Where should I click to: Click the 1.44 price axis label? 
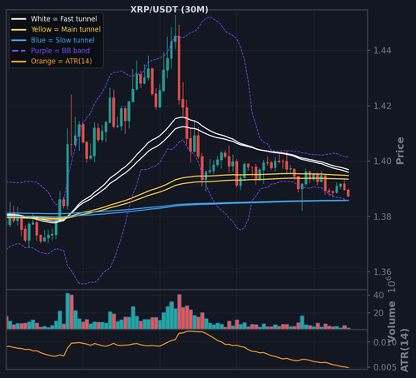point(383,51)
